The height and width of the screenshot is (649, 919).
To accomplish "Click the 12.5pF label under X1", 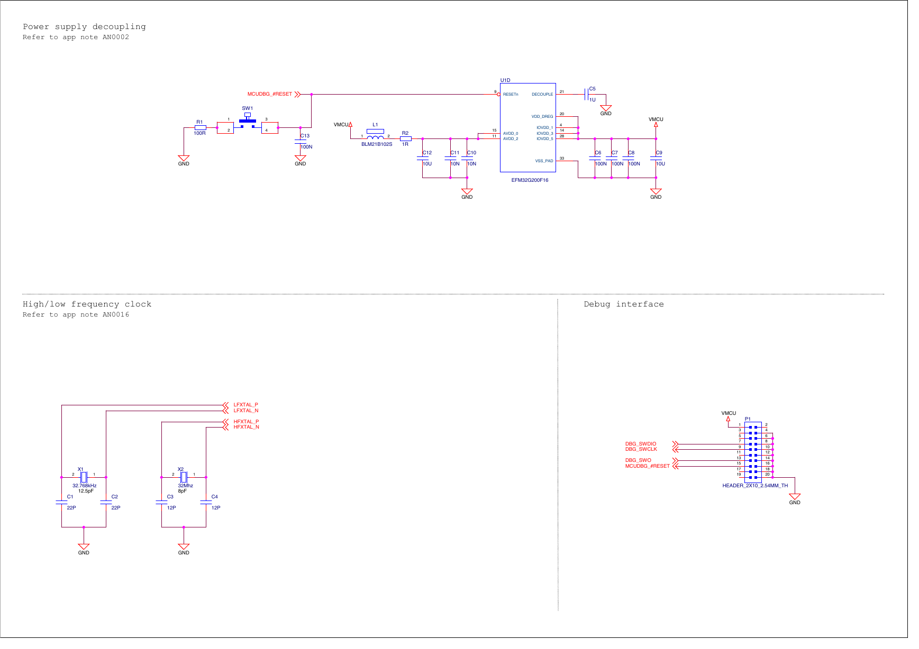I will [86, 491].
